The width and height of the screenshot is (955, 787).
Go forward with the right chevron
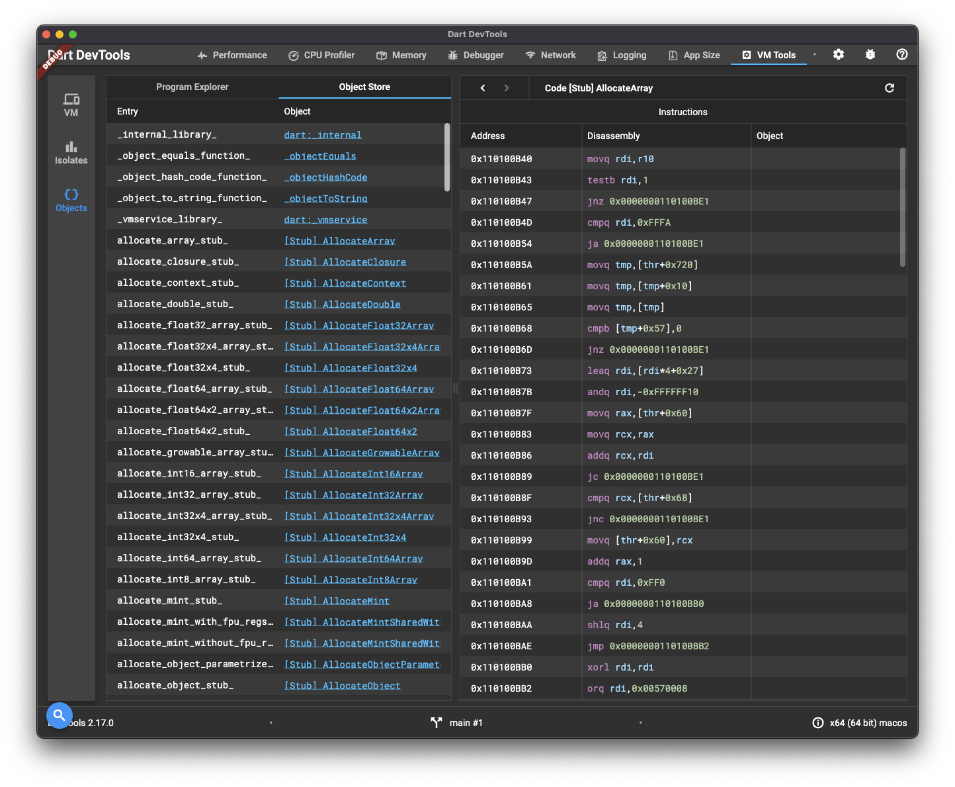[x=507, y=88]
